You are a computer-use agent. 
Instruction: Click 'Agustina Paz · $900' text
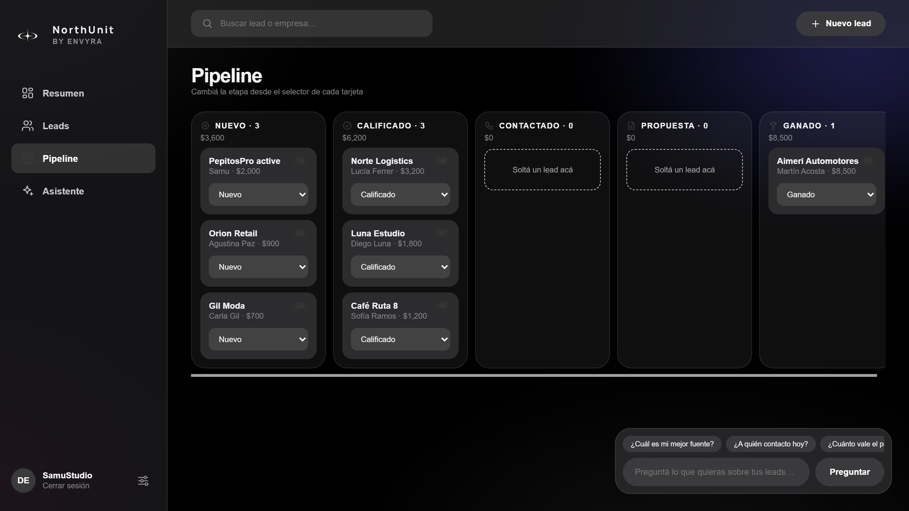[x=244, y=243]
